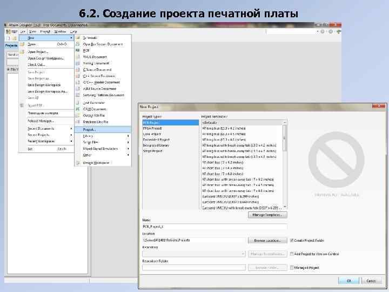Image resolution: width=389 pixels, height=292 pixels.
Task: Expand the Other submenu
Action: [x=128, y=155]
